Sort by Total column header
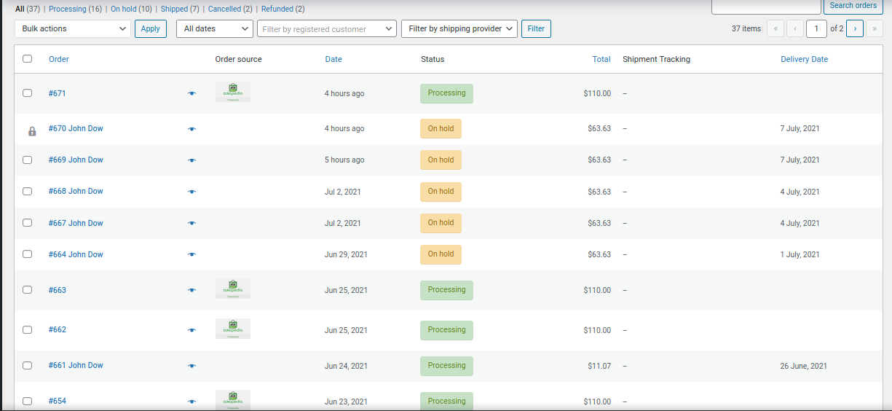Image resolution: width=892 pixels, height=411 pixels. pyautogui.click(x=601, y=59)
